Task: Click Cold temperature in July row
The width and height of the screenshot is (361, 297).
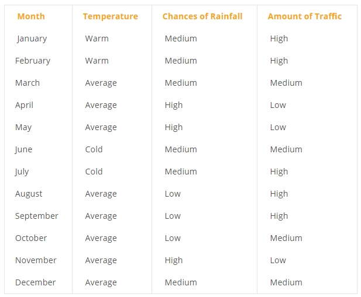Action: pyautogui.click(x=94, y=172)
